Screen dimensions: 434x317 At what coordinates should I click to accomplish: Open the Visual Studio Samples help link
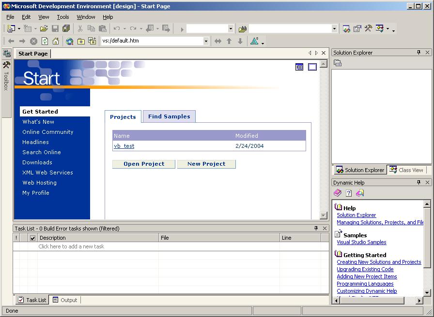[361, 242]
